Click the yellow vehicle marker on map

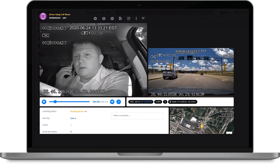coord(202,126)
